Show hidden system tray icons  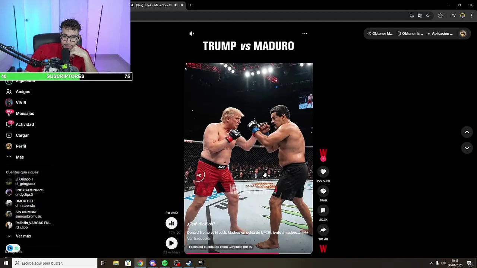[431, 263]
